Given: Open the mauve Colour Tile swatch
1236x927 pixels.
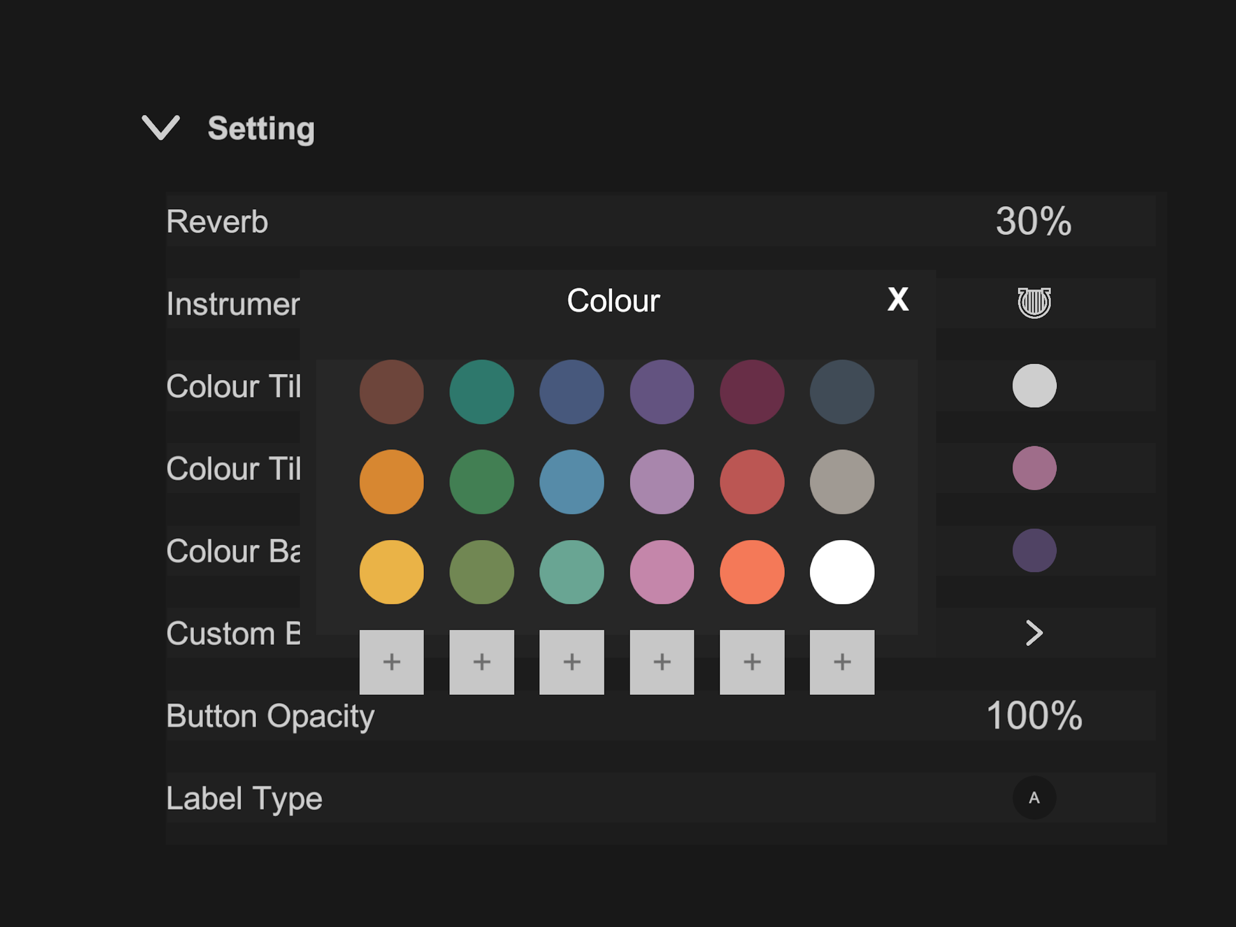Looking at the screenshot, I should (x=1034, y=468).
